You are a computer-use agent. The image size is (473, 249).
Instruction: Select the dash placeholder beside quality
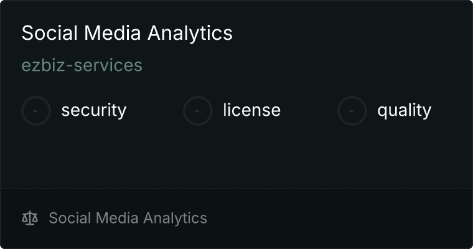coord(352,111)
